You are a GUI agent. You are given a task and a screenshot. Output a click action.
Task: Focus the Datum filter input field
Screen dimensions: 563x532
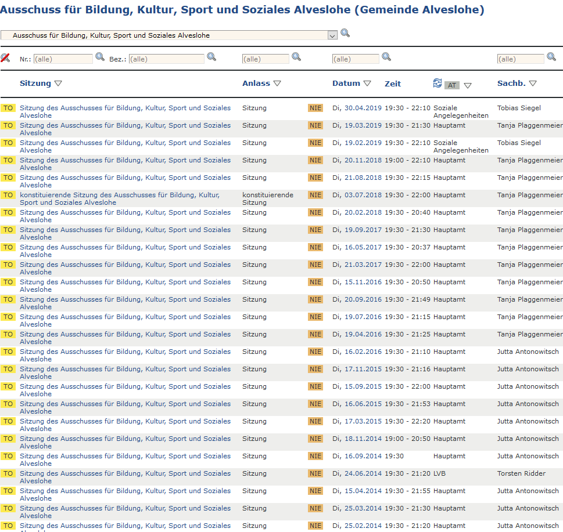click(356, 59)
